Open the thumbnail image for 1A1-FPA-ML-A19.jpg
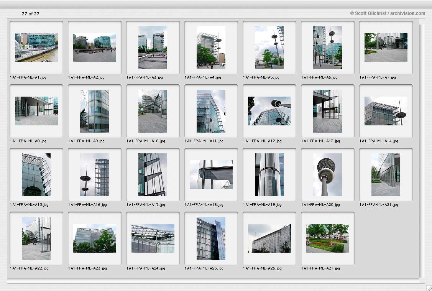 [x=269, y=175]
